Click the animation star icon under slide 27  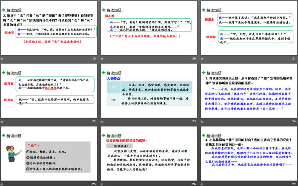(x=201, y=183)
